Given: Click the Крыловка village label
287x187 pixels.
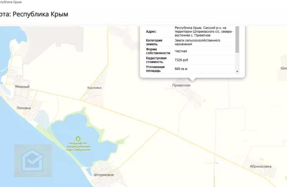Looking at the screenshot, I should coord(94,88).
